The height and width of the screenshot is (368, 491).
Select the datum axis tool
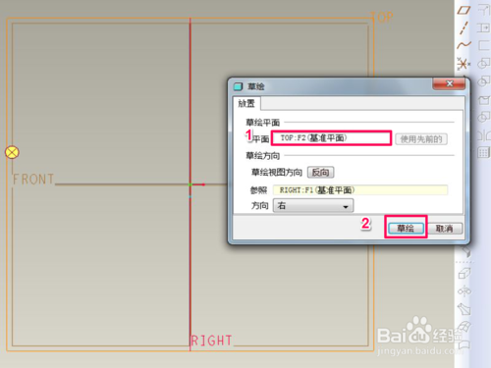464,27
